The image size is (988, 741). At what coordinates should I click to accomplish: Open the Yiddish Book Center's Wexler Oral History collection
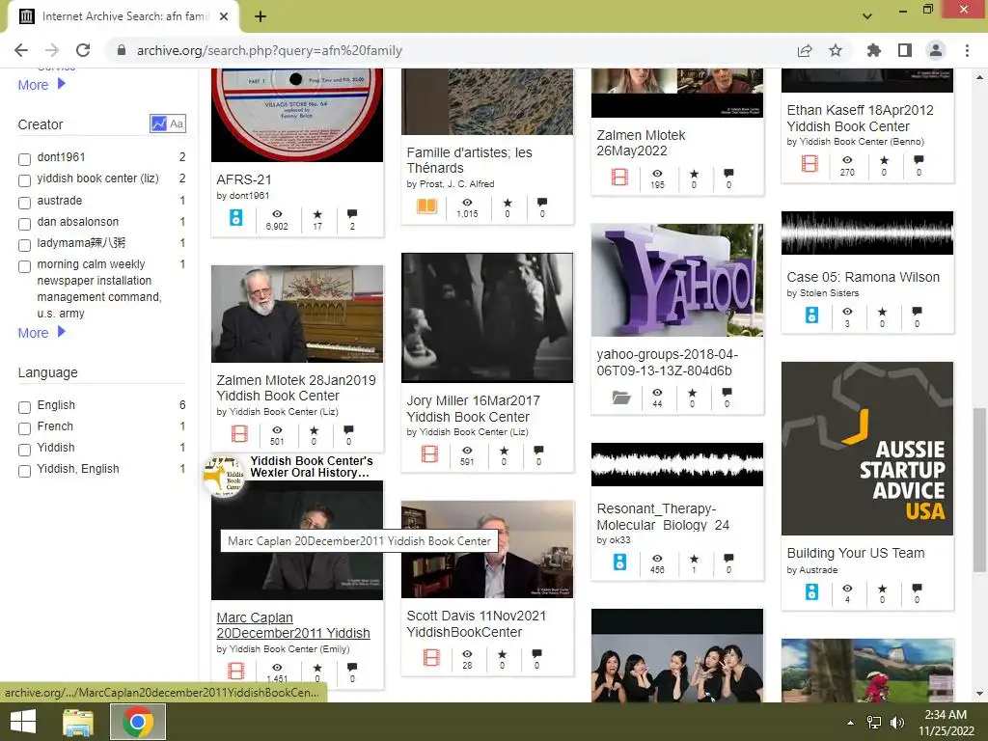coord(312,467)
